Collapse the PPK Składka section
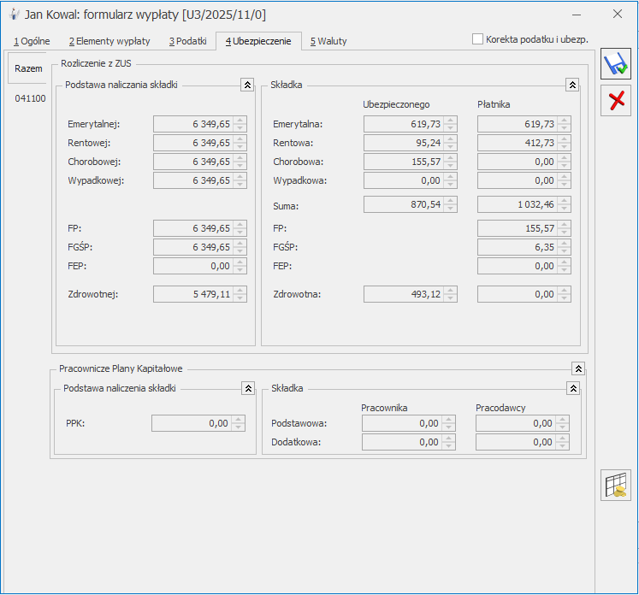Image resolution: width=639 pixels, height=595 pixels. (x=572, y=388)
